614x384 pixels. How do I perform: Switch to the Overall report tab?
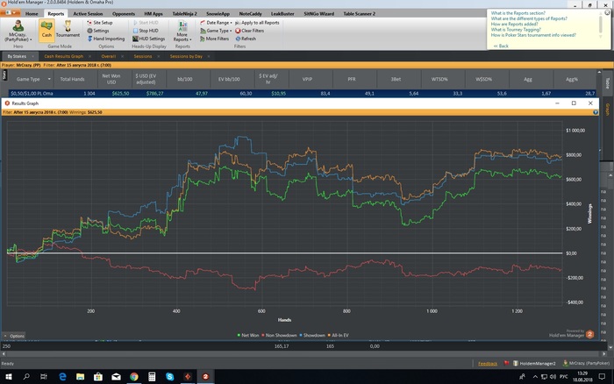[109, 56]
